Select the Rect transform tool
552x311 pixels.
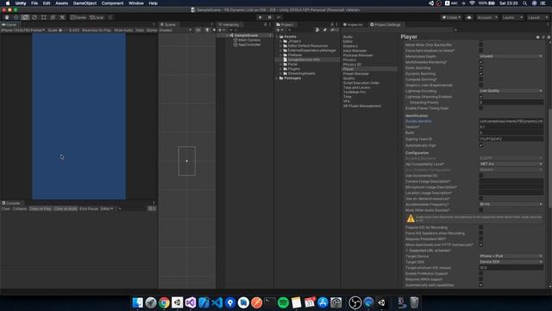[x=44, y=17]
